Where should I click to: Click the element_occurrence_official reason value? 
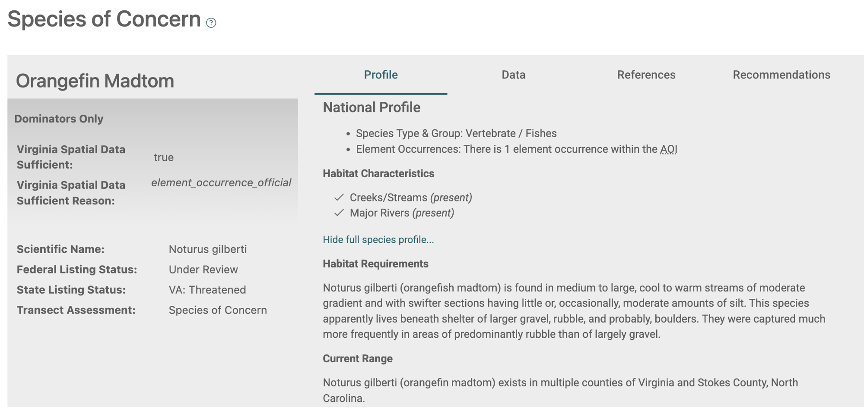tap(221, 183)
